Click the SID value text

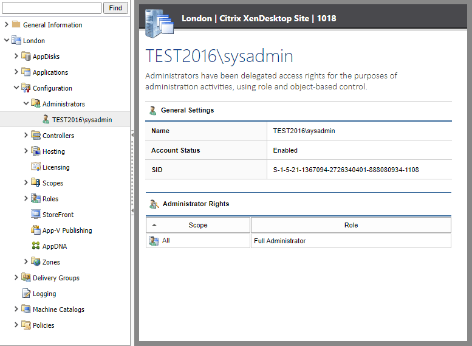[x=346, y=170]
